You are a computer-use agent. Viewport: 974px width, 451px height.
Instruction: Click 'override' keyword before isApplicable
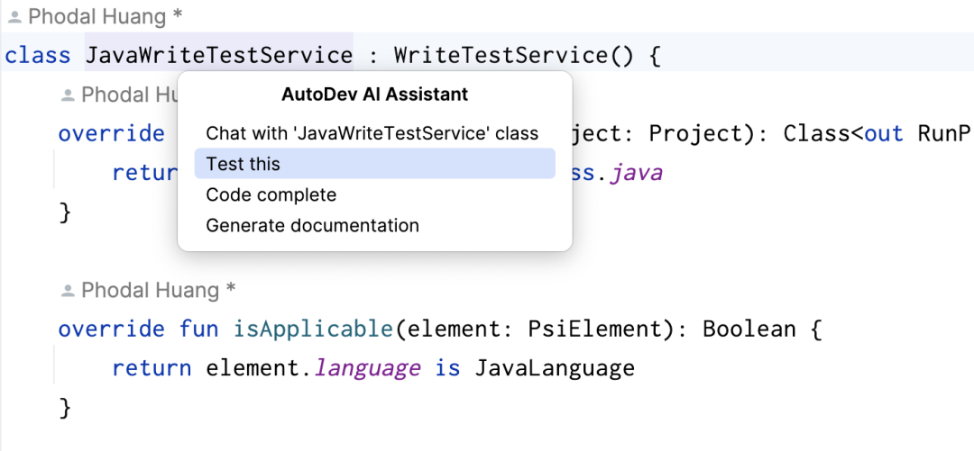coord(112,329)
